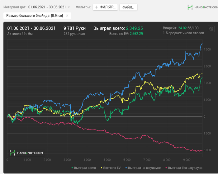Toggle Выиграл всего legend series
The width and height of the screenshot is (218, 174).
83,168
